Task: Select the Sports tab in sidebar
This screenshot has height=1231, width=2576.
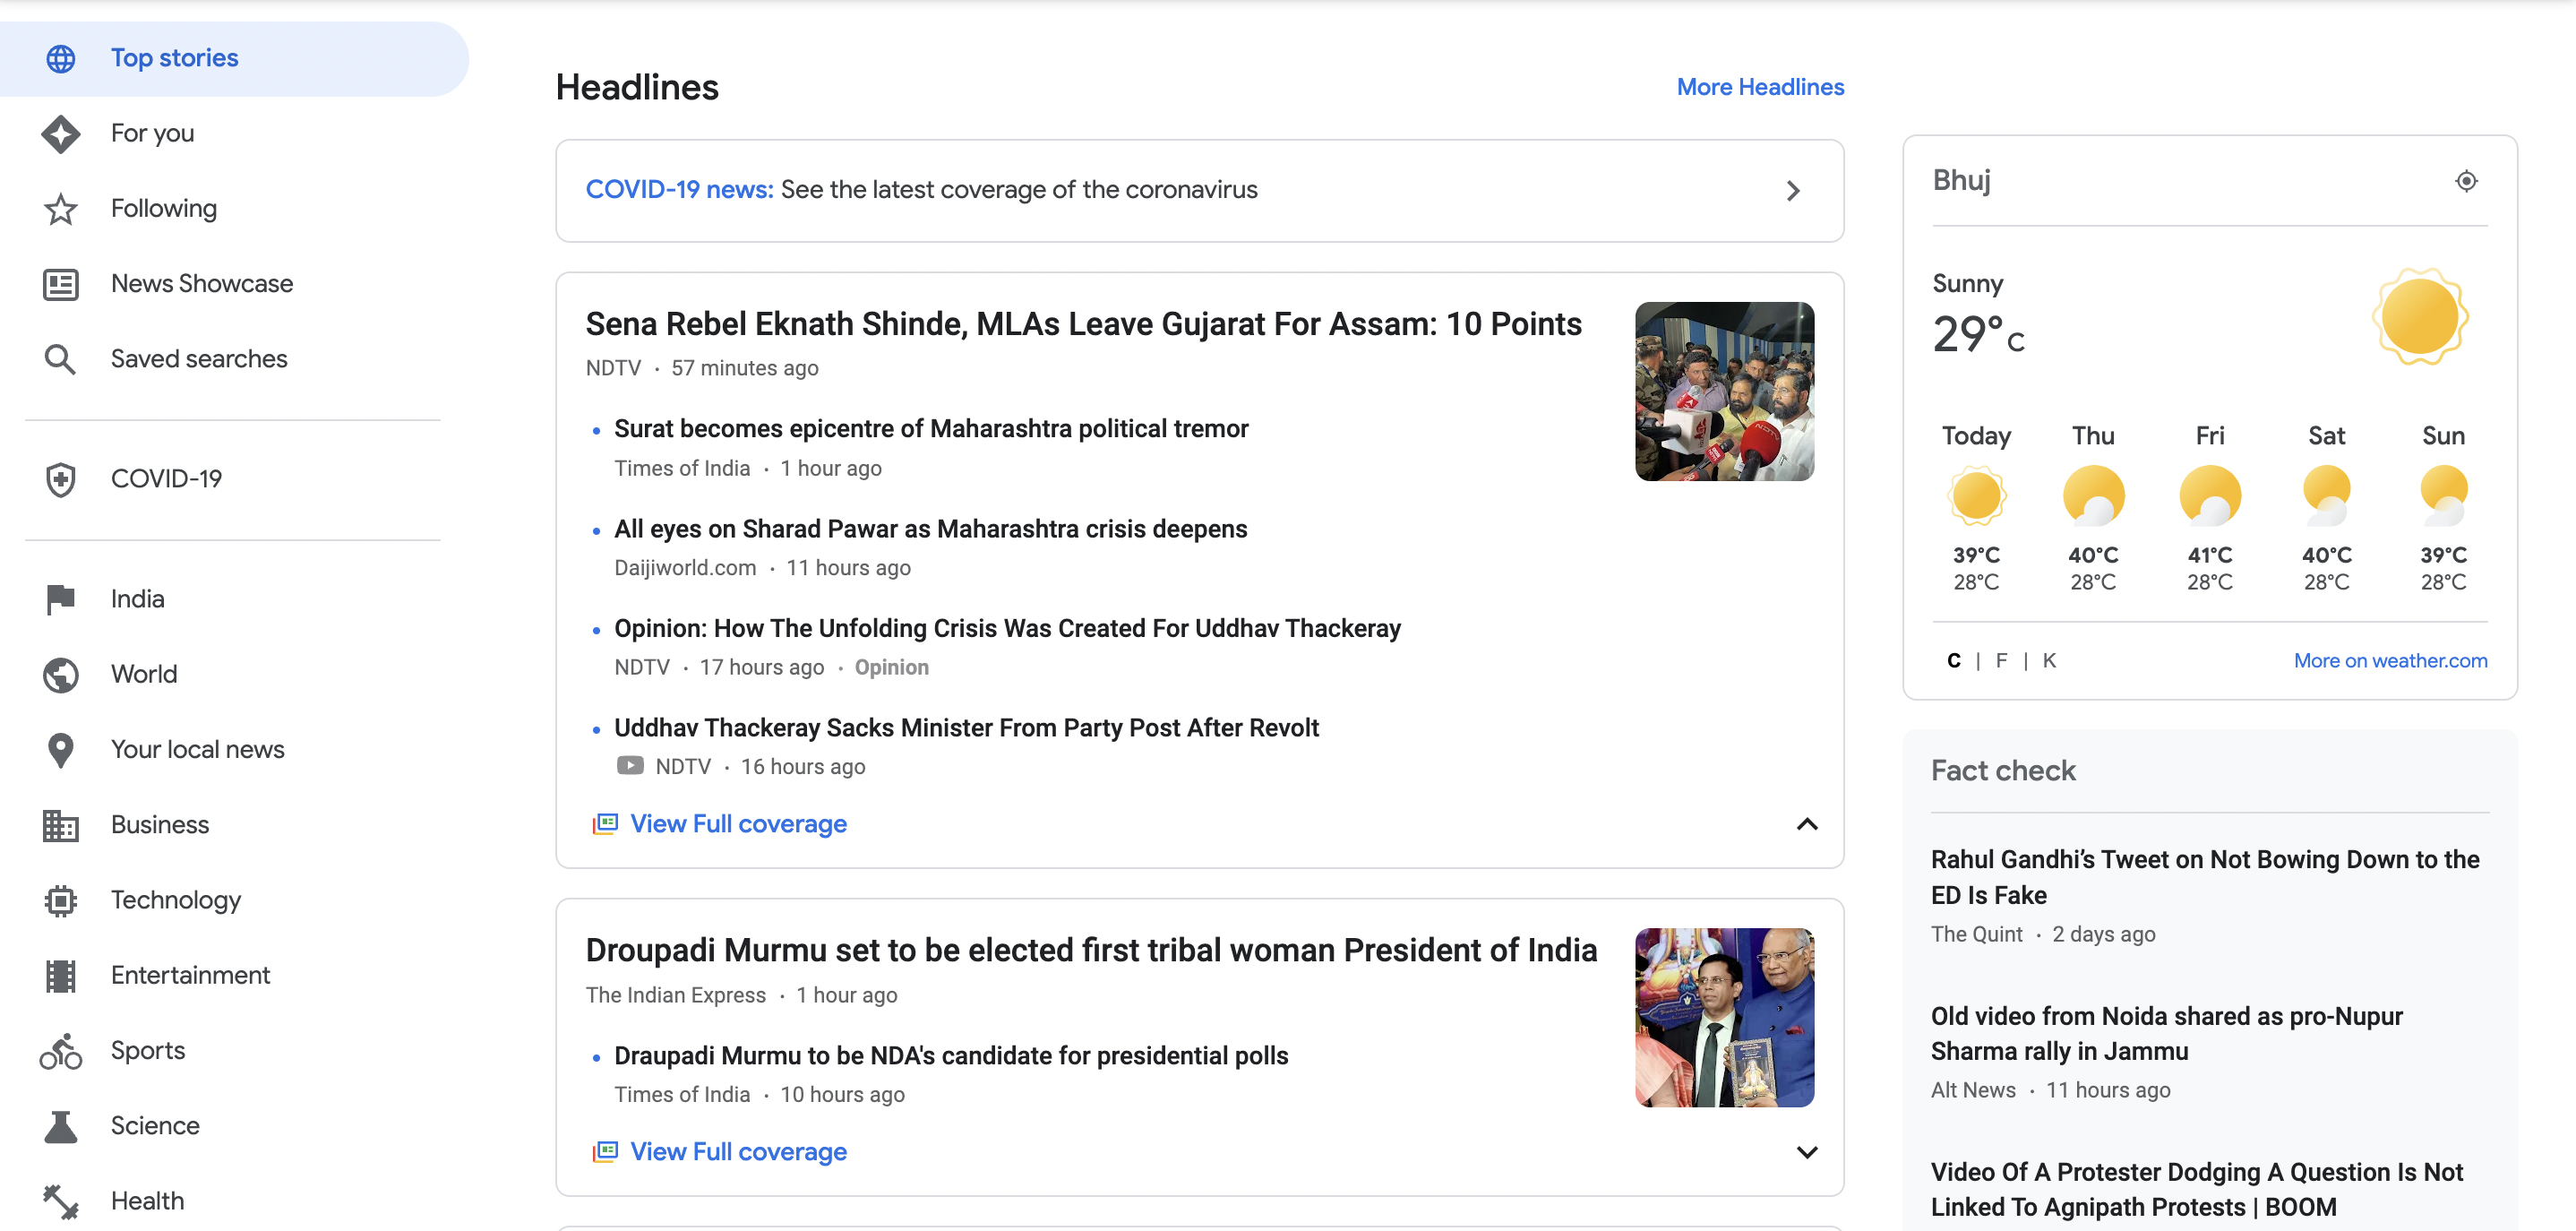Action: (x=148, y=1050)
